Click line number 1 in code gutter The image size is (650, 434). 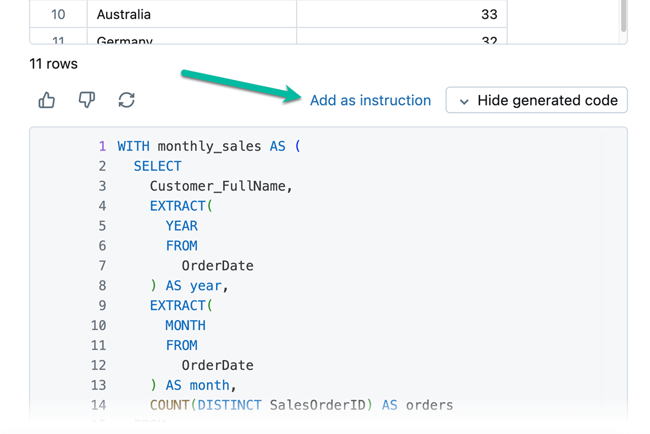click(x=102, y=146)
